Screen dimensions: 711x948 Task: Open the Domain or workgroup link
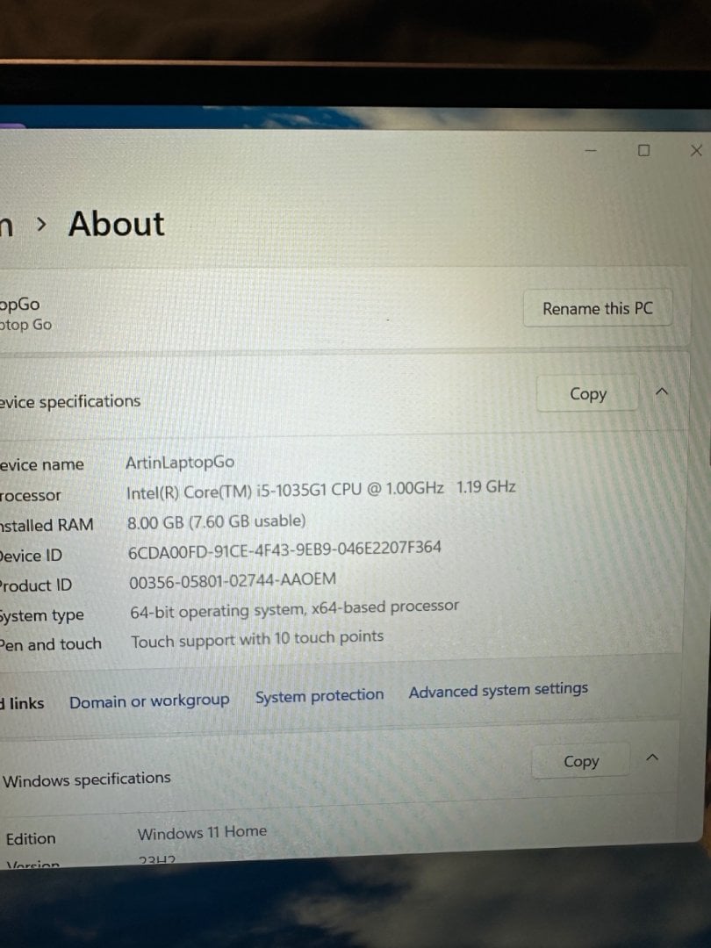click(x=149, y=700)
